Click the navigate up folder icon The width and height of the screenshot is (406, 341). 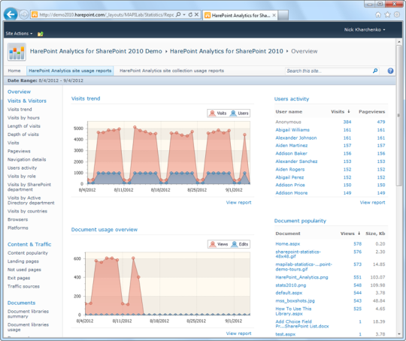(41, 34)
